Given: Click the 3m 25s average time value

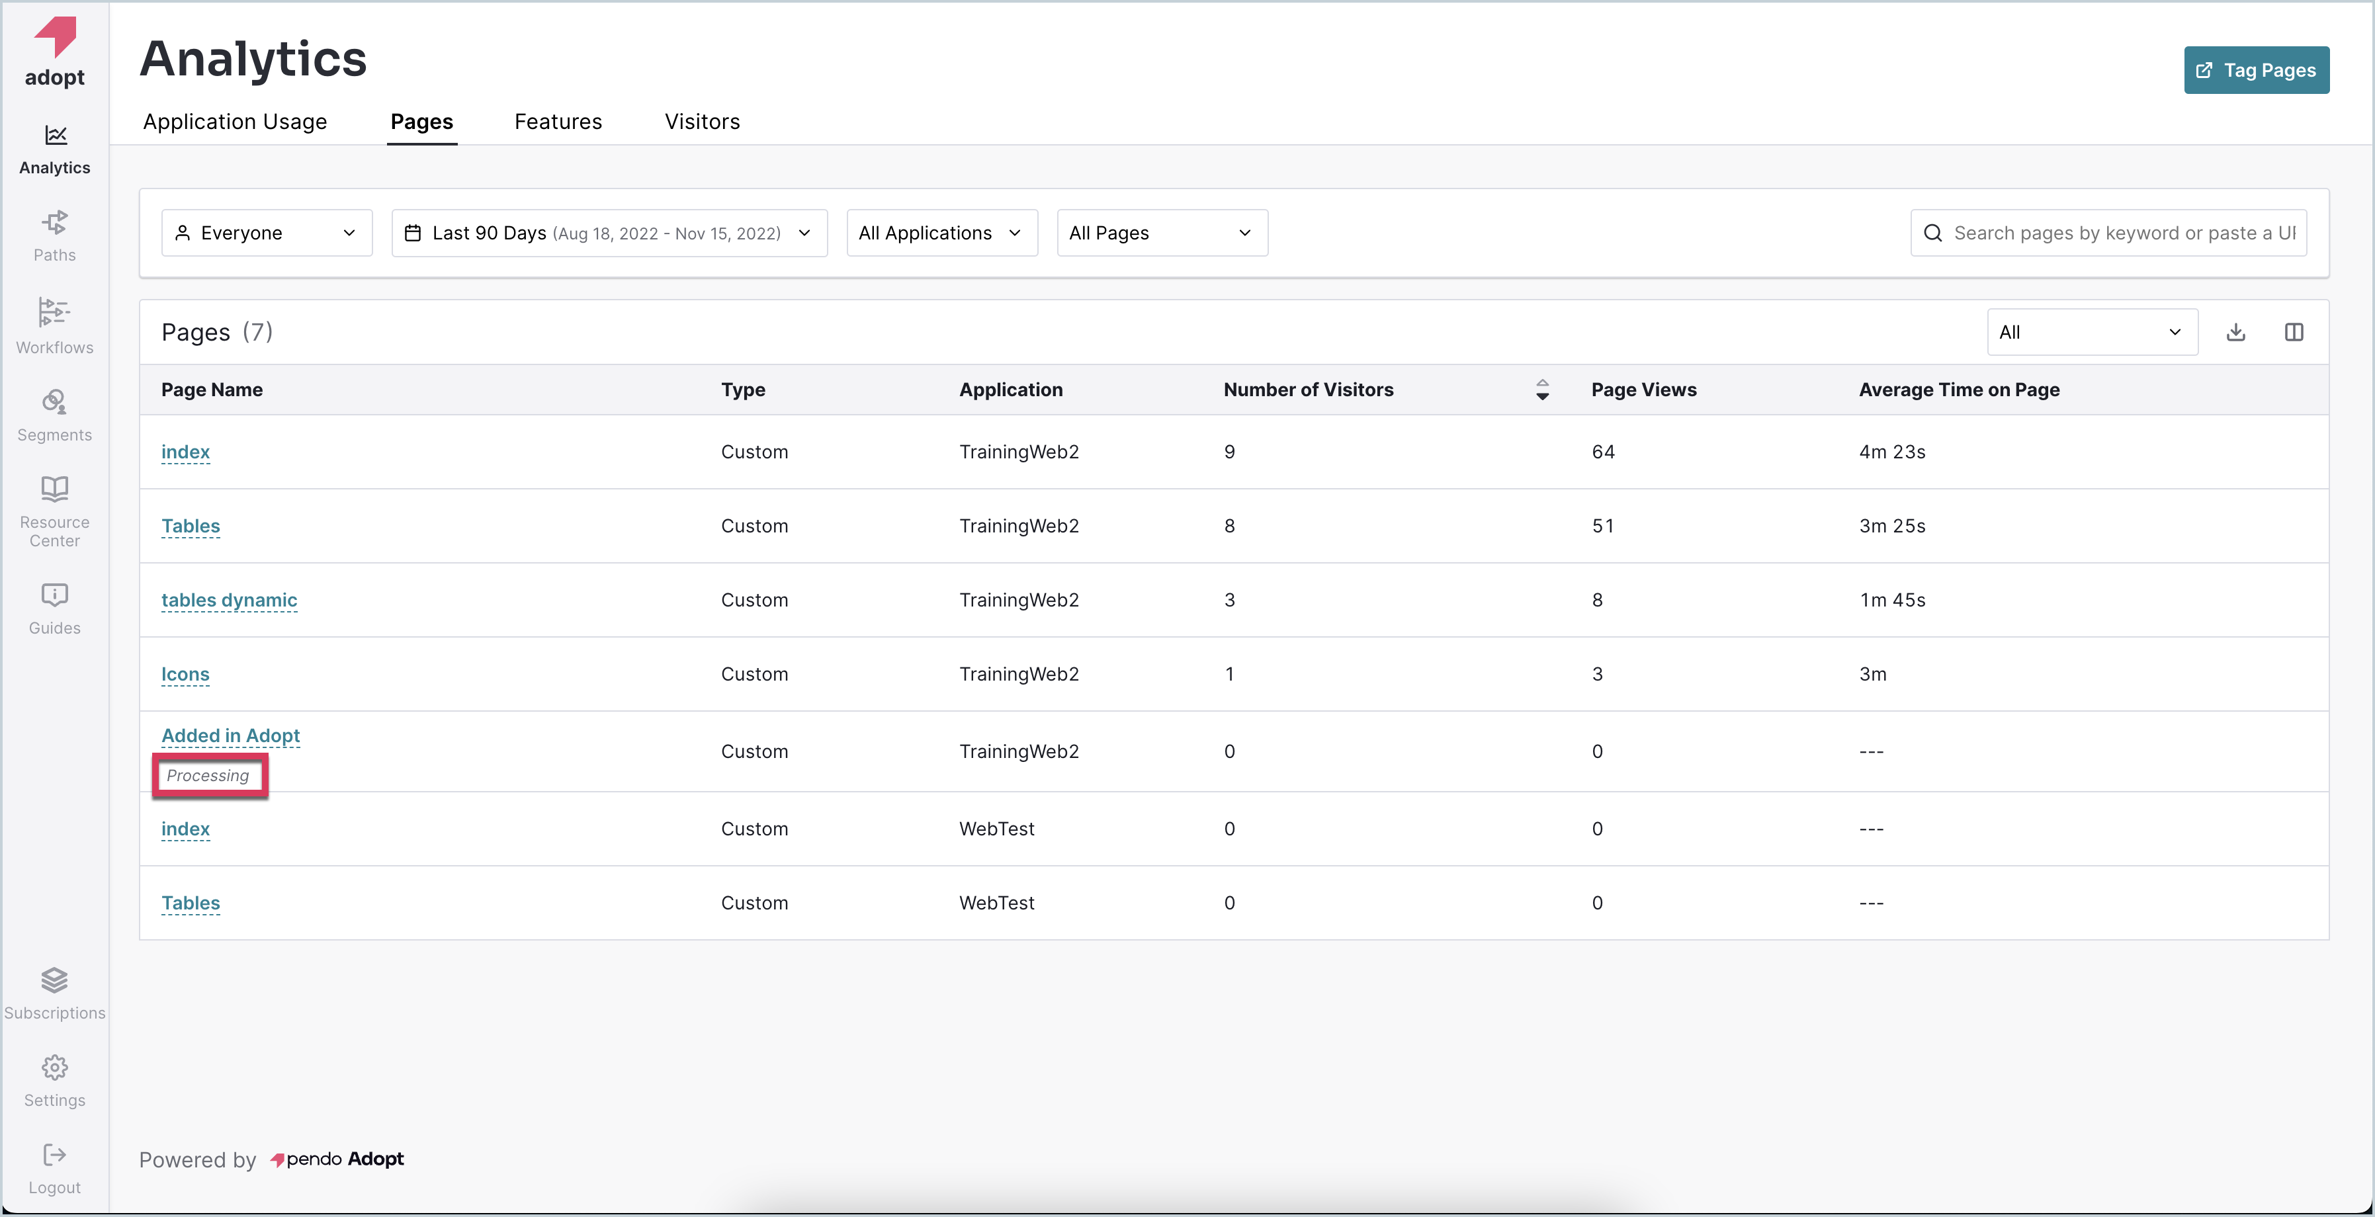Looking at the screenshot, I should [x=1892, y=526].
